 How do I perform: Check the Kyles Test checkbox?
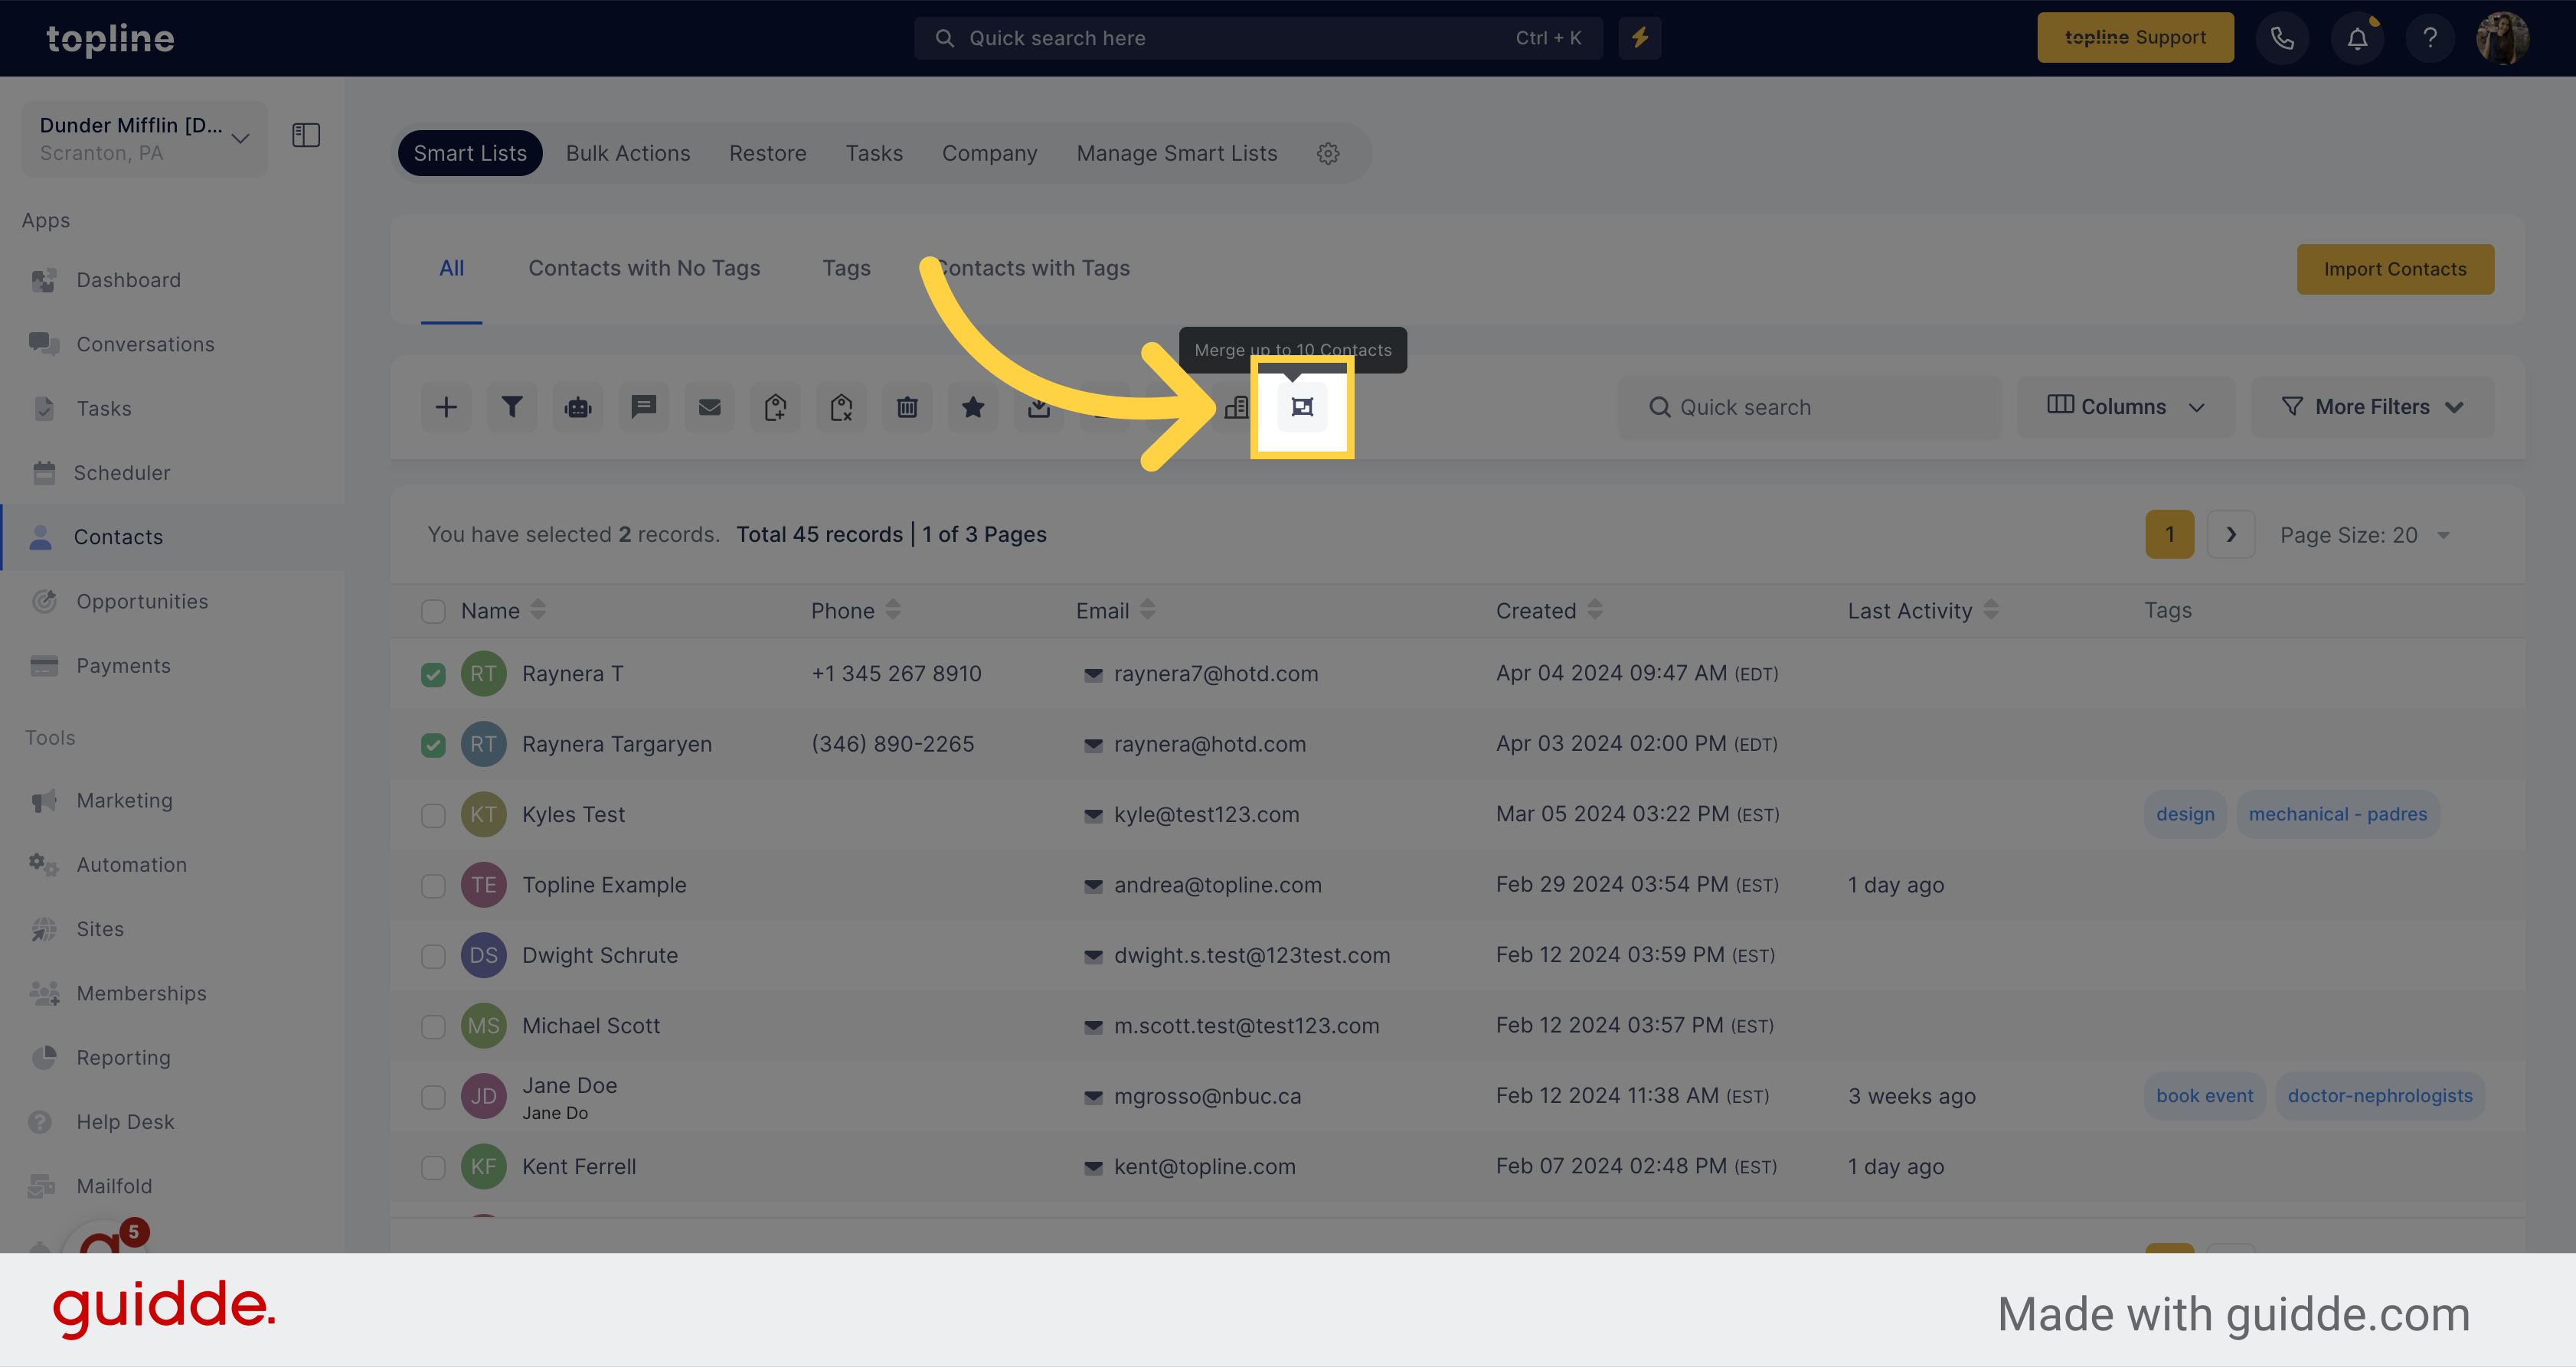pyautogui.click(x=433, y=815)
